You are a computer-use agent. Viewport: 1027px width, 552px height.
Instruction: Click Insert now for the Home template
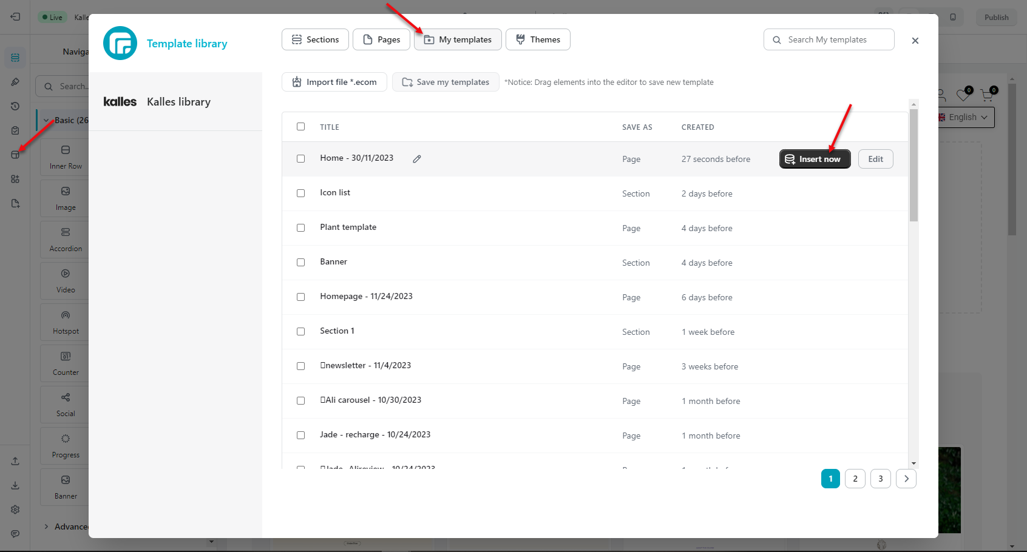[815, 158]
